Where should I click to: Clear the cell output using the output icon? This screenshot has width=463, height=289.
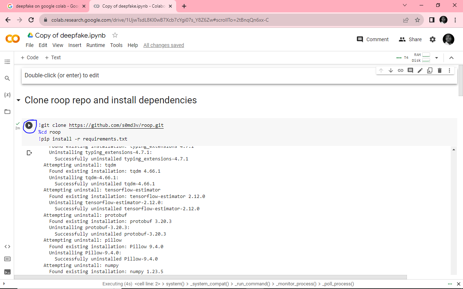coord(30,153)
